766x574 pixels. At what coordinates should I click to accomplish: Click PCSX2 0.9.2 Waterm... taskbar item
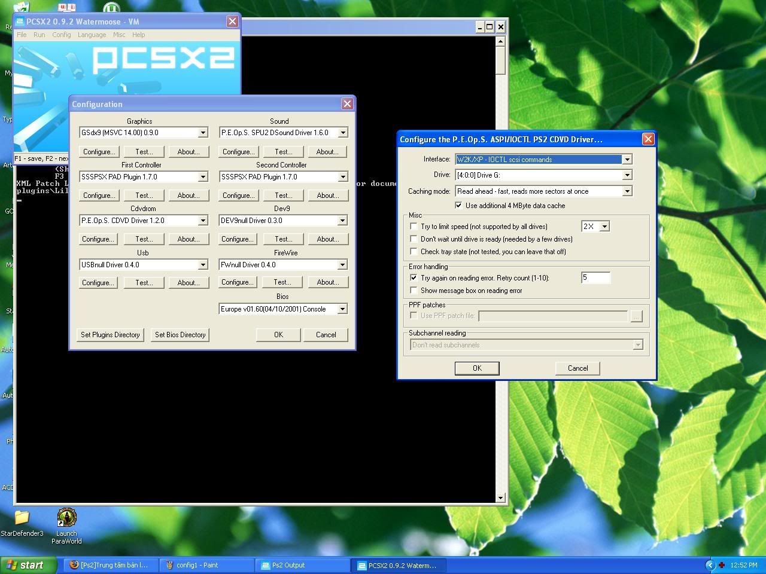pyautogui.click(x=400, y=565)
